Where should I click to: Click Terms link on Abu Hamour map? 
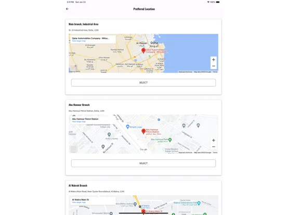tap(215, 153)
